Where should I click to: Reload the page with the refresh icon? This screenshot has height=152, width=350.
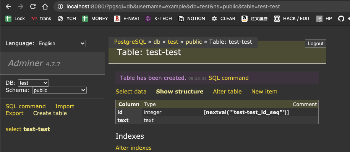click(33, 6)
